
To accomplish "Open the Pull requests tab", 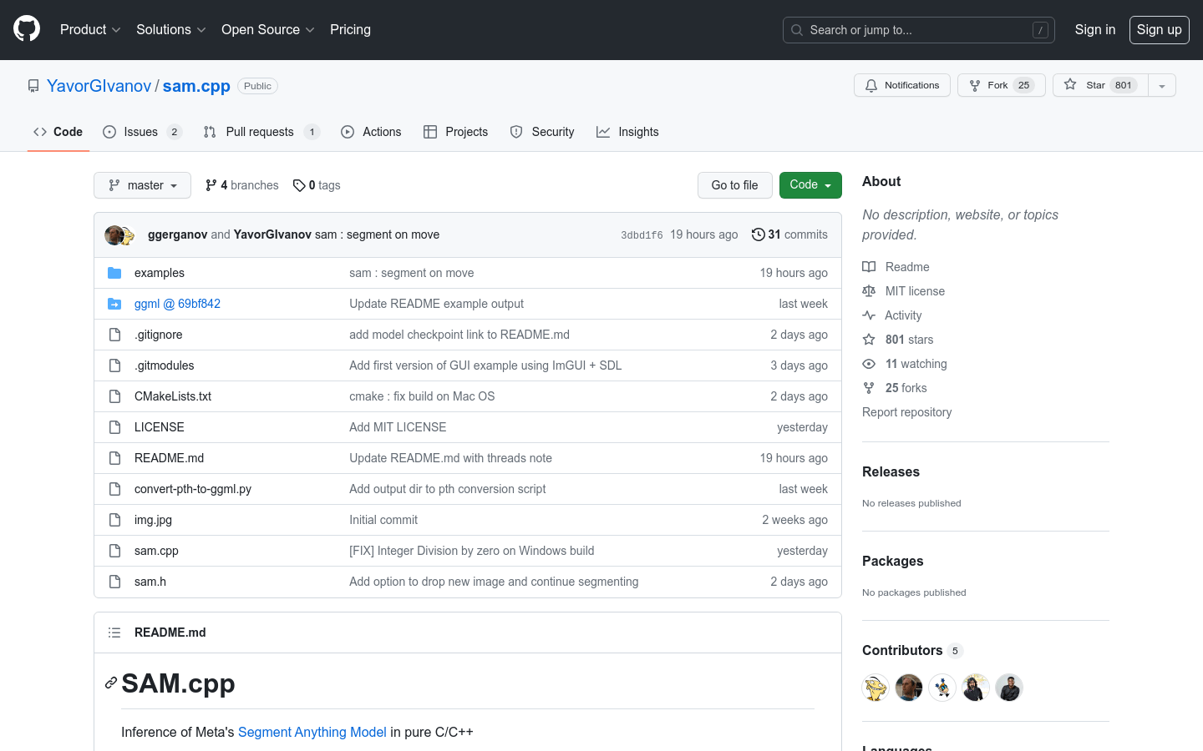I will click(x=261, y=132).
